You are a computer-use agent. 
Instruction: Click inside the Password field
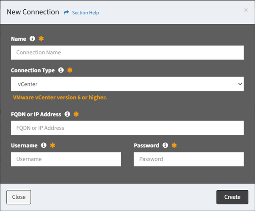[188, 159]
